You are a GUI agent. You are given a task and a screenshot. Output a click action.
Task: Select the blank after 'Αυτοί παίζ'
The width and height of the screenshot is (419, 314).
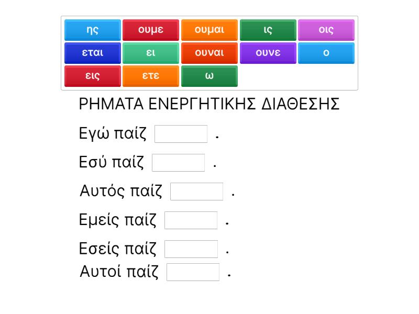click(x=193, y=272)
